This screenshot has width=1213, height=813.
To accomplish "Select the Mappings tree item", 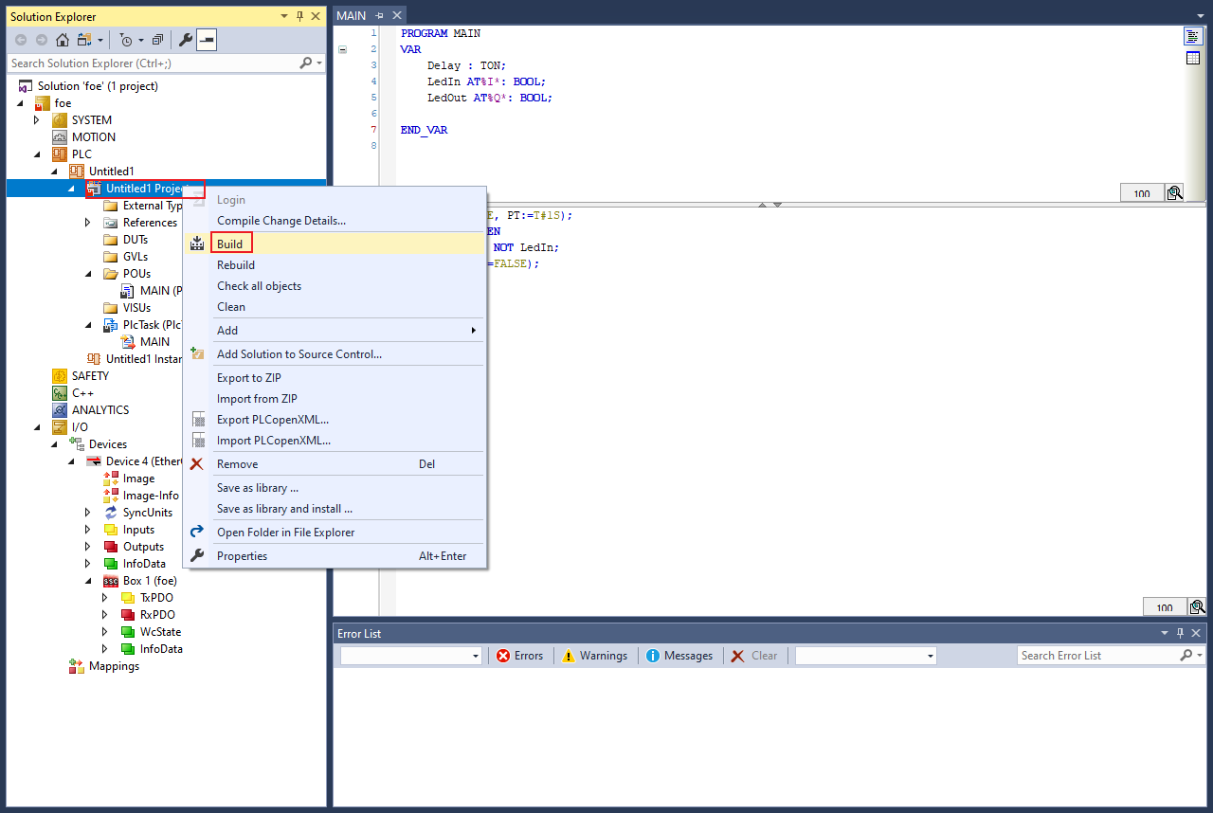I will [114, 666].
